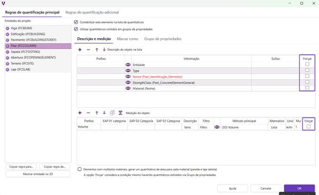Click the gear icon next to Sapata (IFCFOOTING)

pos(8,52)
